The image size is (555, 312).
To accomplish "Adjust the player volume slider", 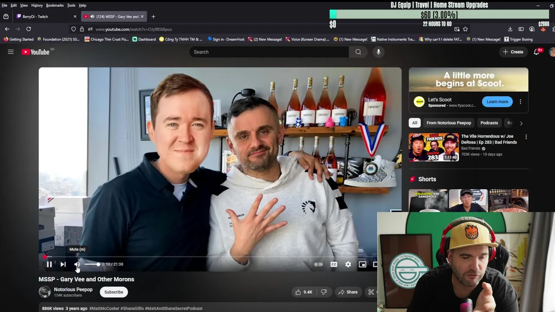I will tap(92, 264).
